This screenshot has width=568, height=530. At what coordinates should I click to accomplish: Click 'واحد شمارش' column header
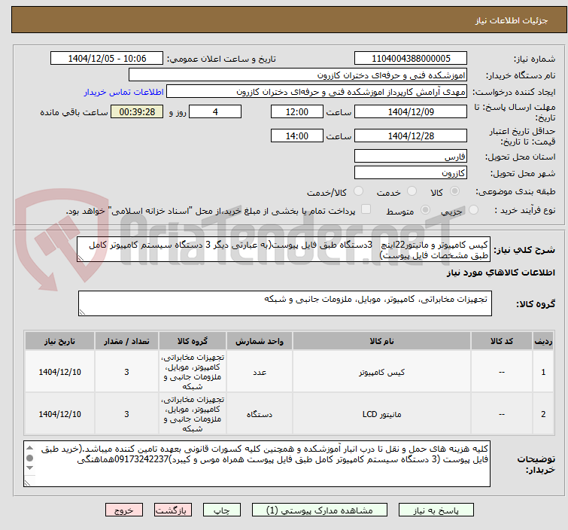point(260,341)
